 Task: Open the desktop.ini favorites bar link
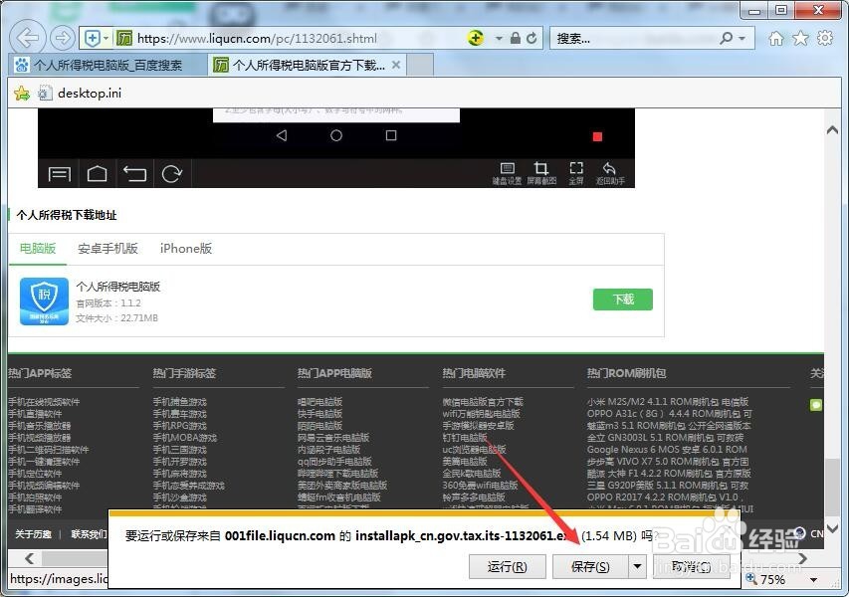[x=81, y=94]
